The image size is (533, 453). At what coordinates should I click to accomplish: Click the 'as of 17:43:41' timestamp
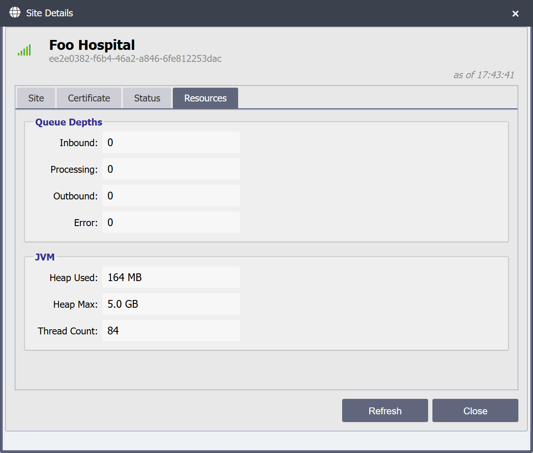coord(484,75)
